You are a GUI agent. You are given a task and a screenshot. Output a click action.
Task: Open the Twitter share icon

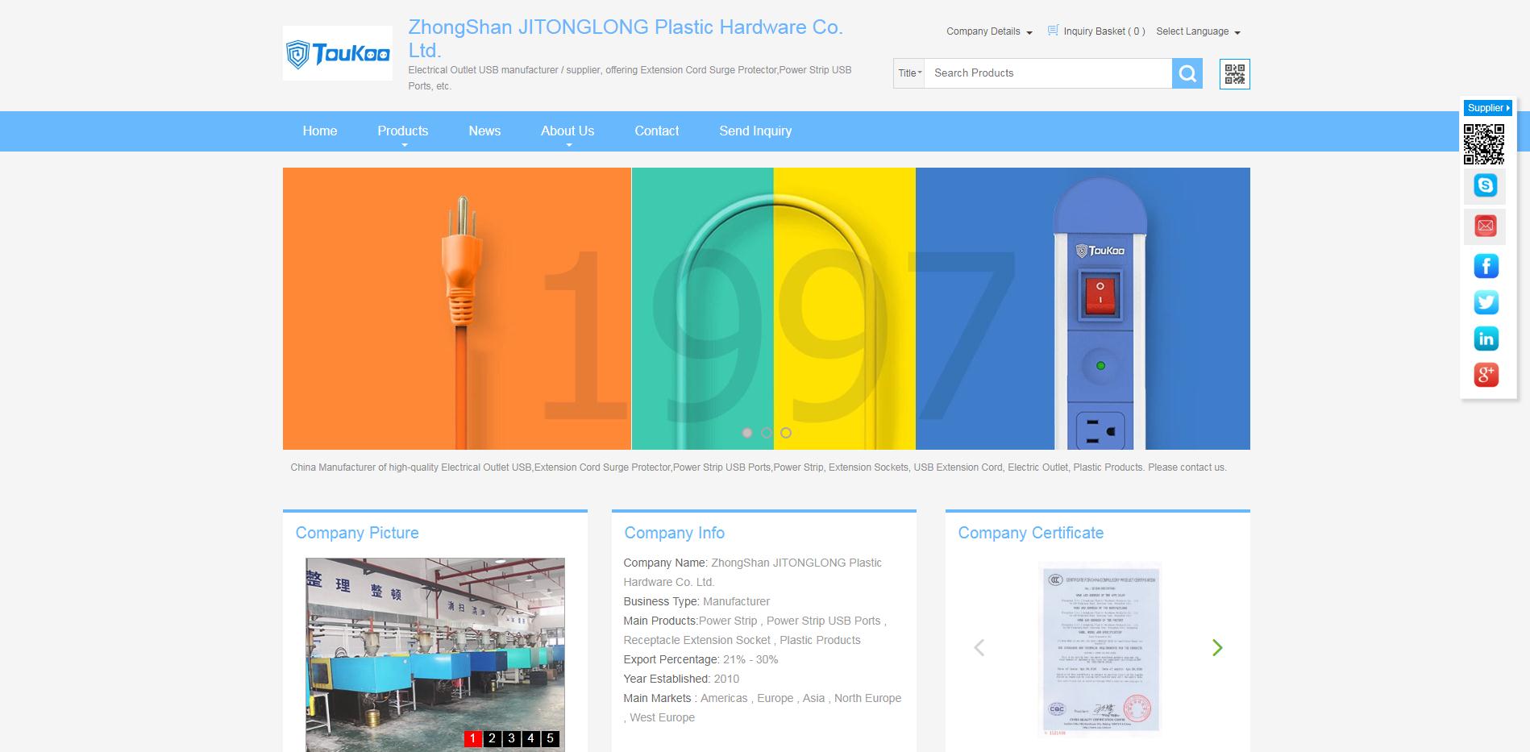[1485, 302]
